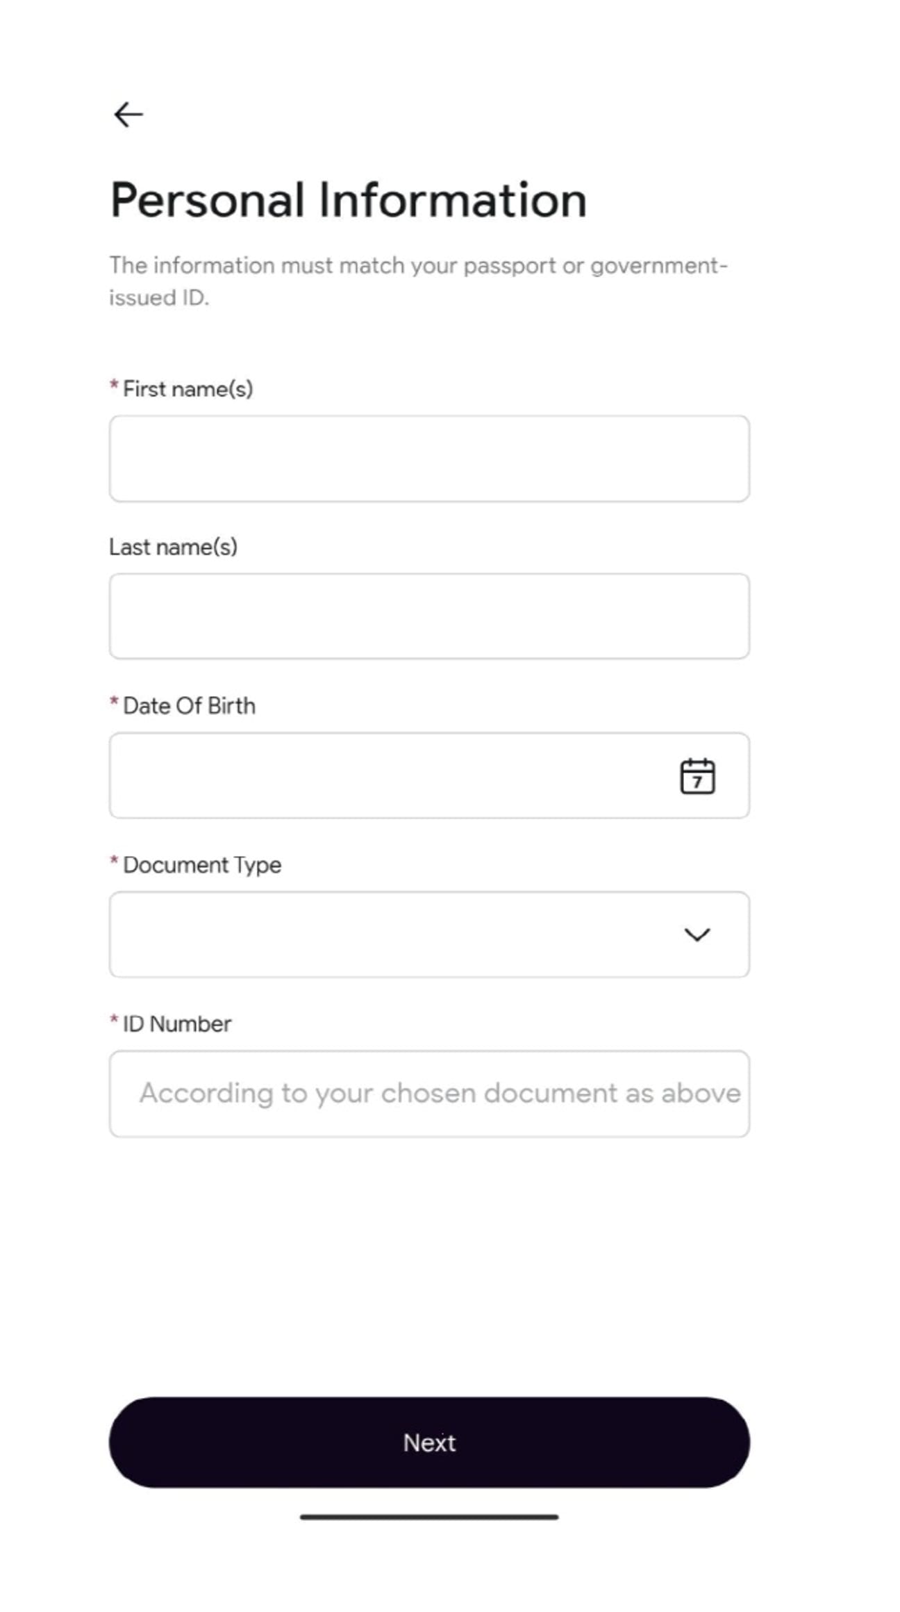Select the Date Of Birth input box
Screen dimensions: 900x1612
(389, 775)
